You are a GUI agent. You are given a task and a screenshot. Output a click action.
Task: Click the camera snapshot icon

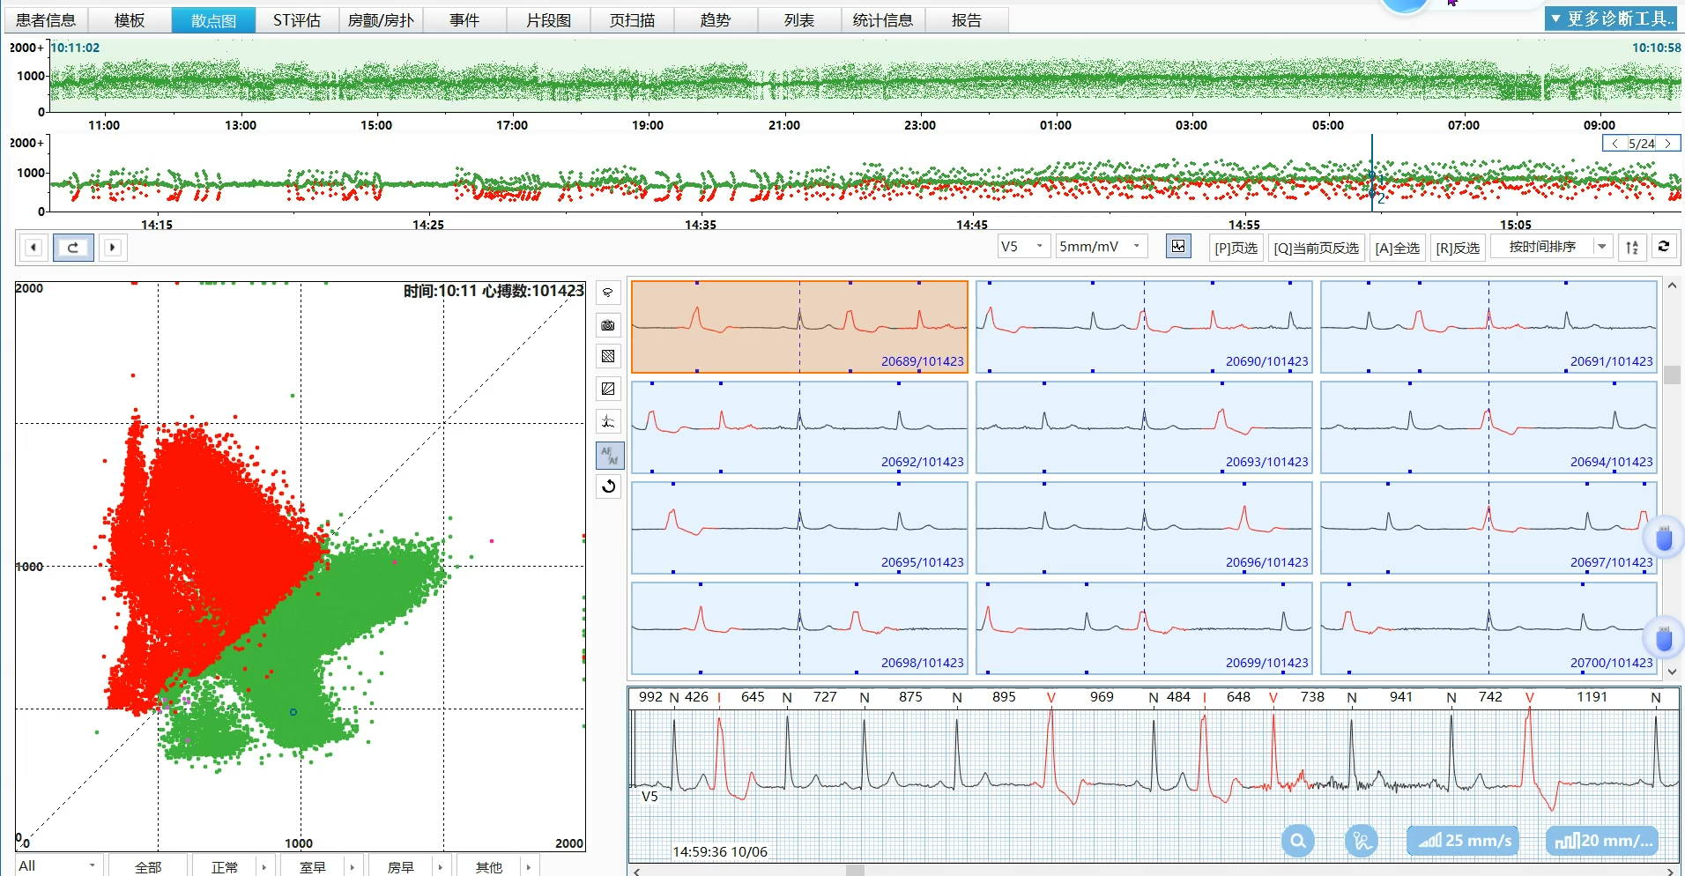[x=608, y=325]
